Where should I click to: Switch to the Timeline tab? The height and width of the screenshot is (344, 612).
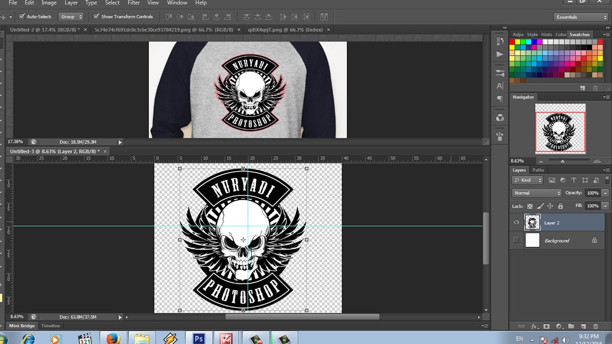coord(51,326)
